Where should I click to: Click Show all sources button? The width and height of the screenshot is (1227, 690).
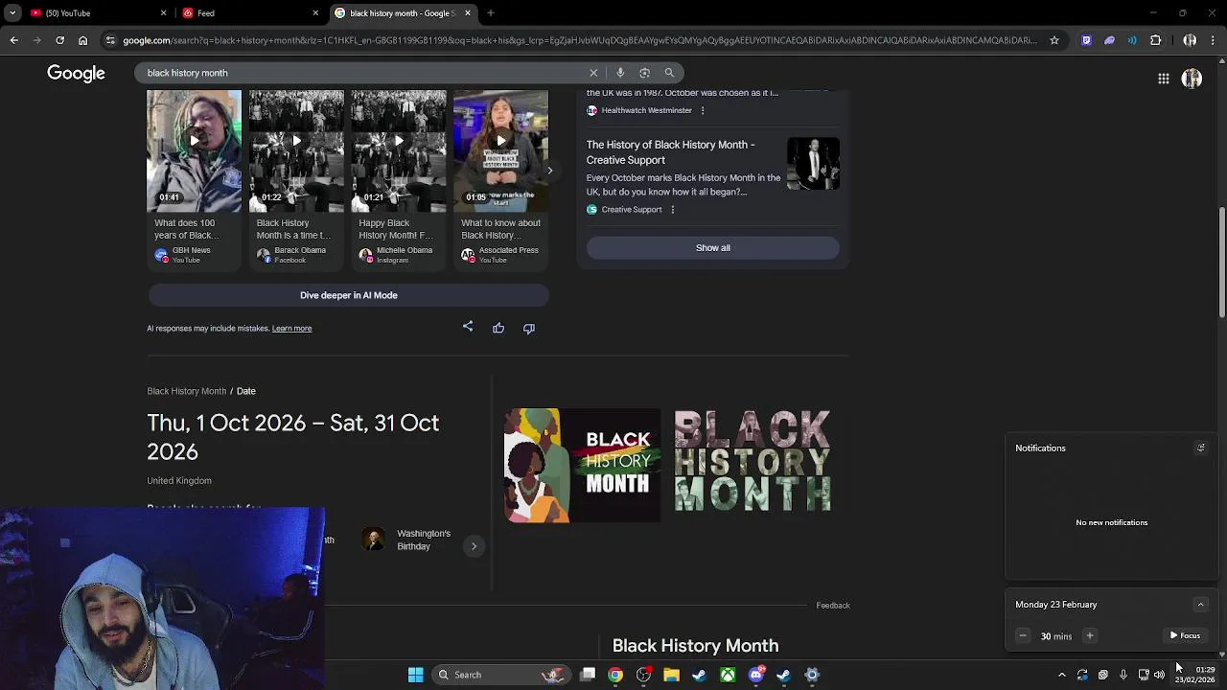(x=712, y=247)
